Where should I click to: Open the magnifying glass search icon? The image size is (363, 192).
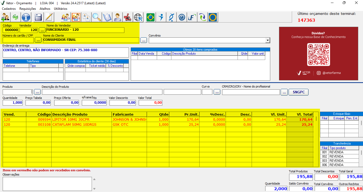click(x=97, y=17)
